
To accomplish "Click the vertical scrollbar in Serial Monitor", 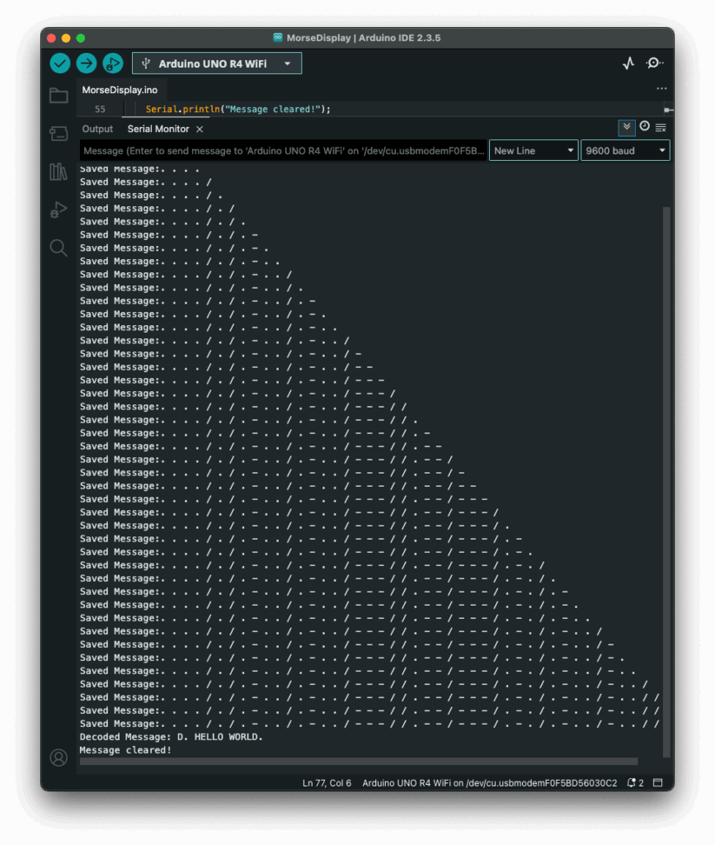I will [x=666, y=482].
